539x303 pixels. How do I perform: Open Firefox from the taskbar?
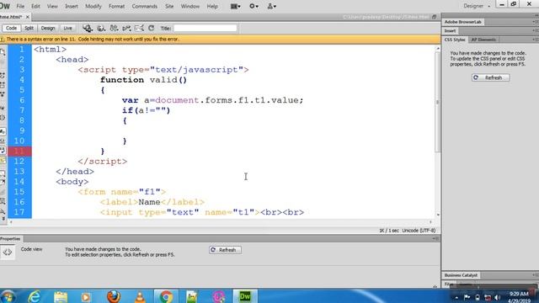point(114,296)
